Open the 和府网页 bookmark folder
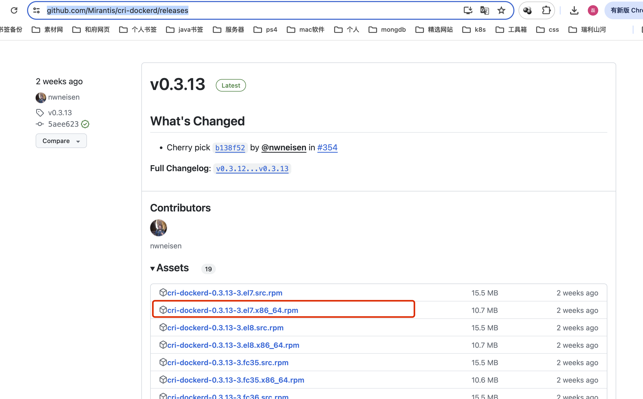This screenshot has height=399, width=643. 91,30
